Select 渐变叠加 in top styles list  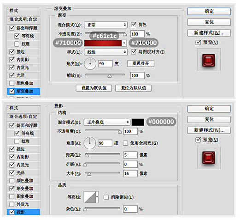pyautogui.click(x=23, y=91)
